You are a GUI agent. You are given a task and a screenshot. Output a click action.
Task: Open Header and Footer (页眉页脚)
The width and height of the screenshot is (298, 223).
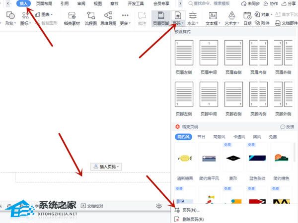(161, 18)
